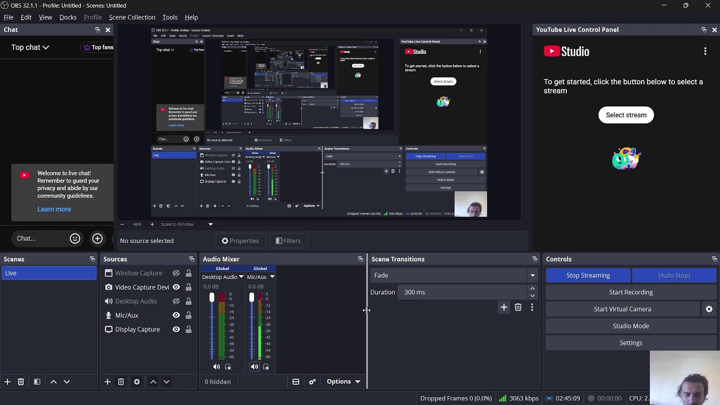Open transition properties three-dot menu
This screenshot has width=720, height=405.
[x=532, y=307]
